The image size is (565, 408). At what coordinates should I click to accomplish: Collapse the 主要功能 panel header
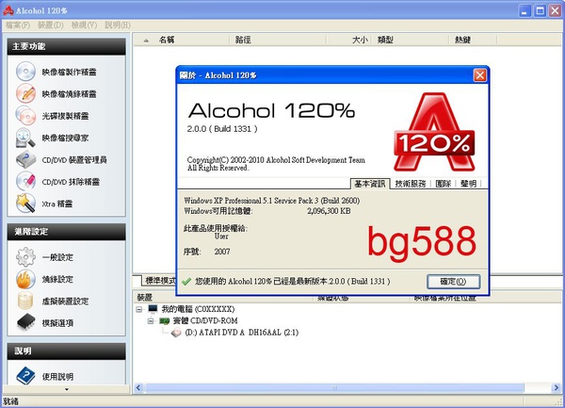click(66, 46)
